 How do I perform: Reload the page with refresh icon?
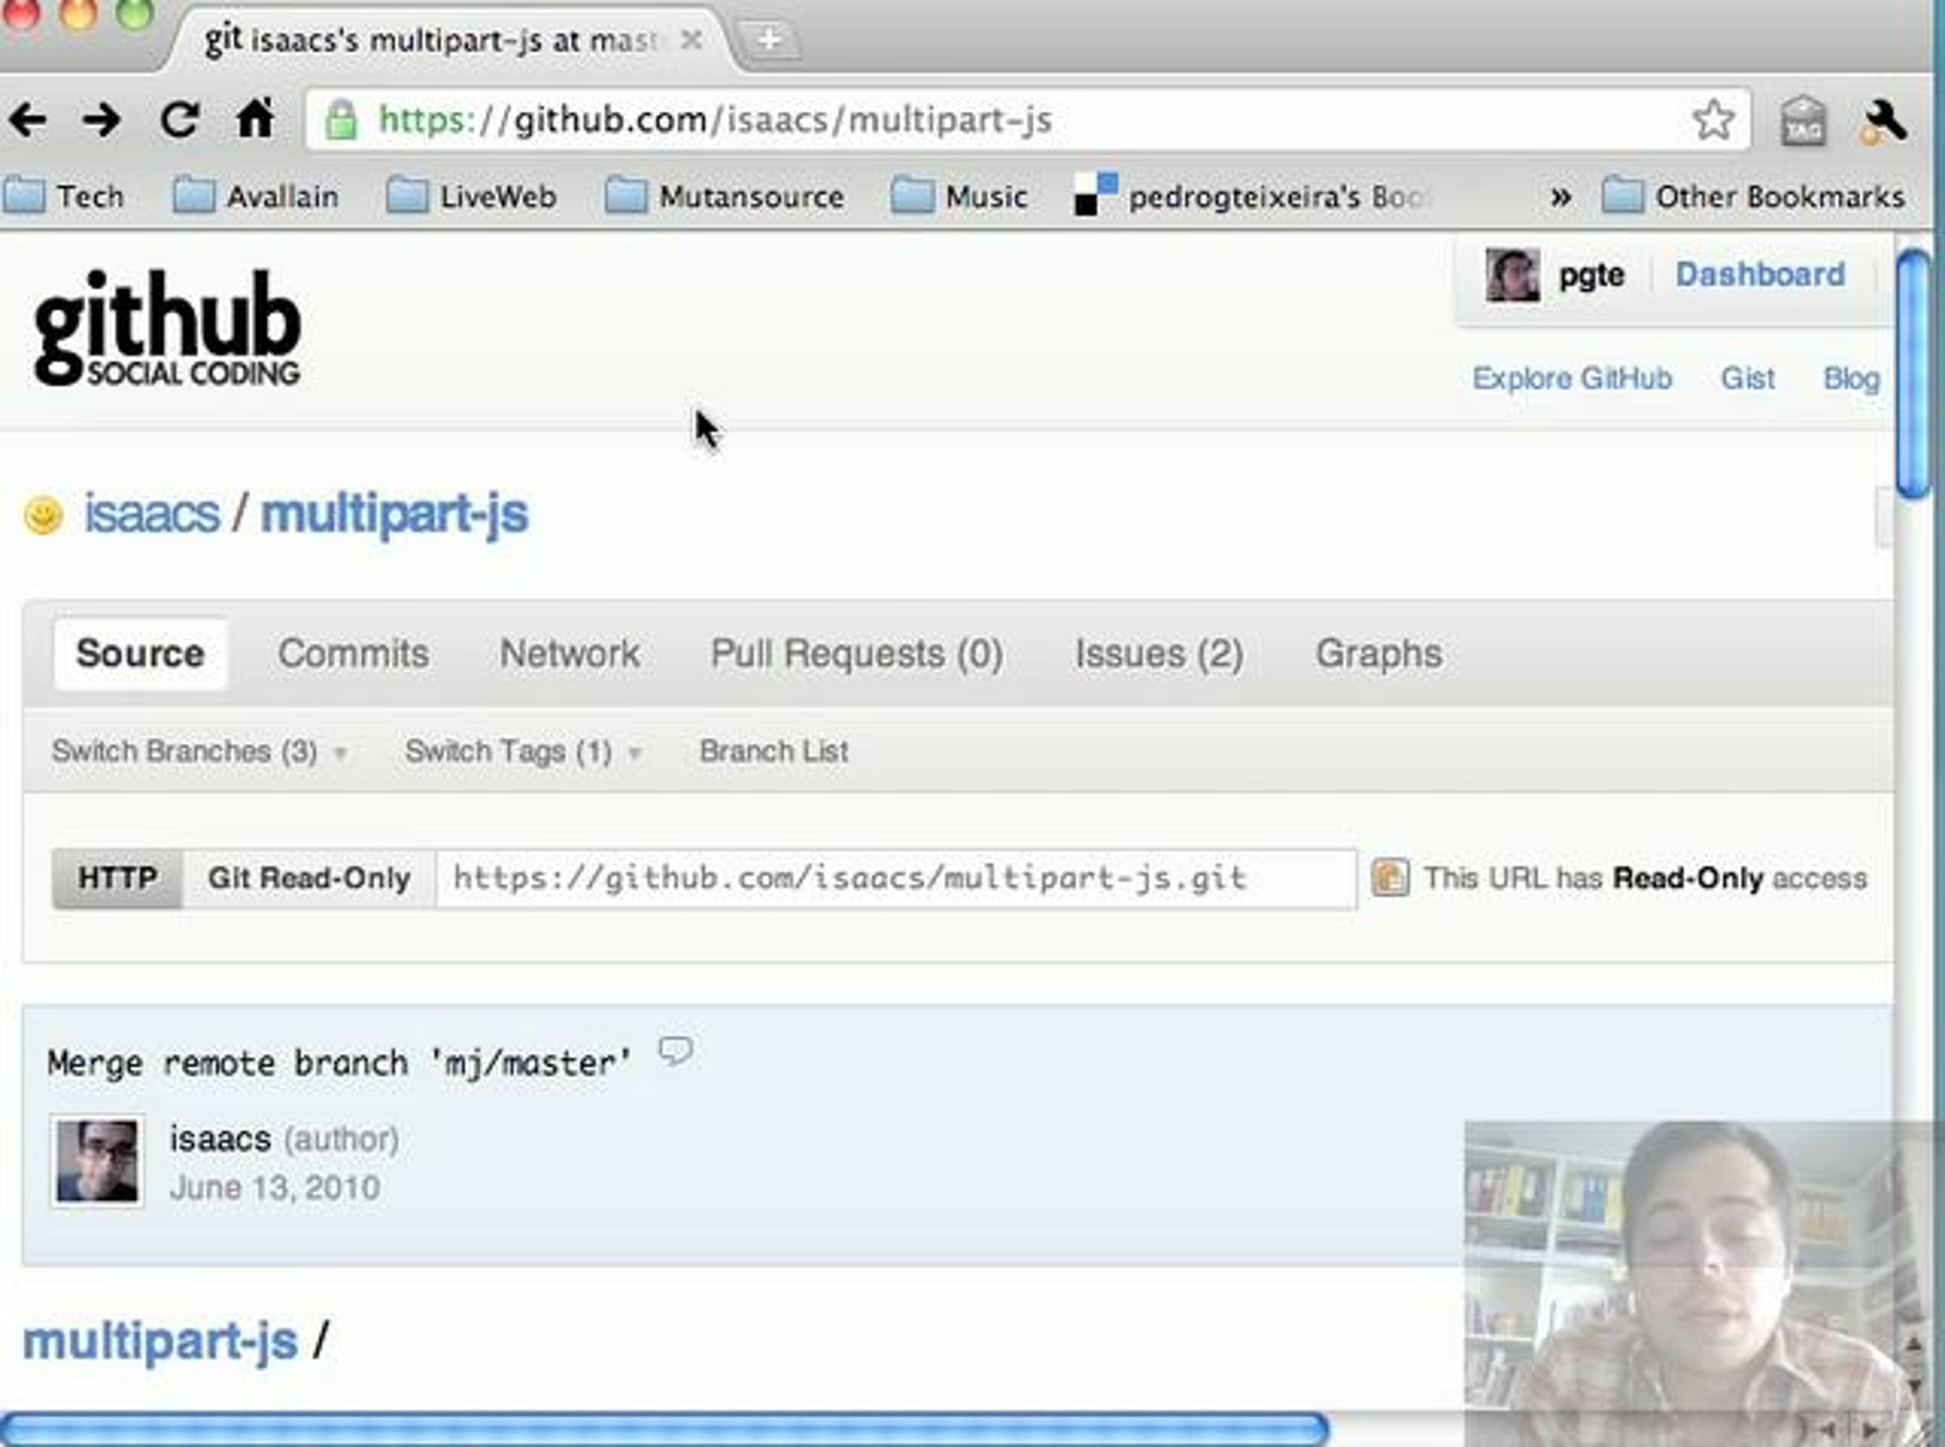(180, 119)
